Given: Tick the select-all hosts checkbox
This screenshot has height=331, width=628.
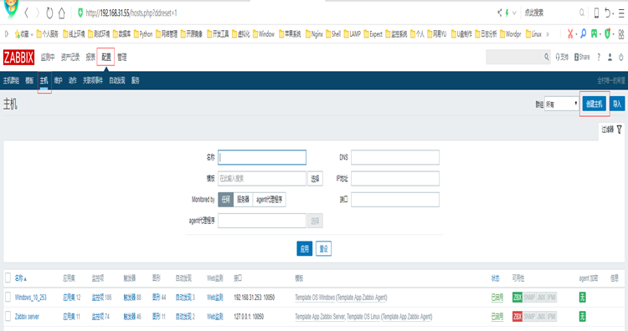Looking at the screenshot, I should 8,278.
